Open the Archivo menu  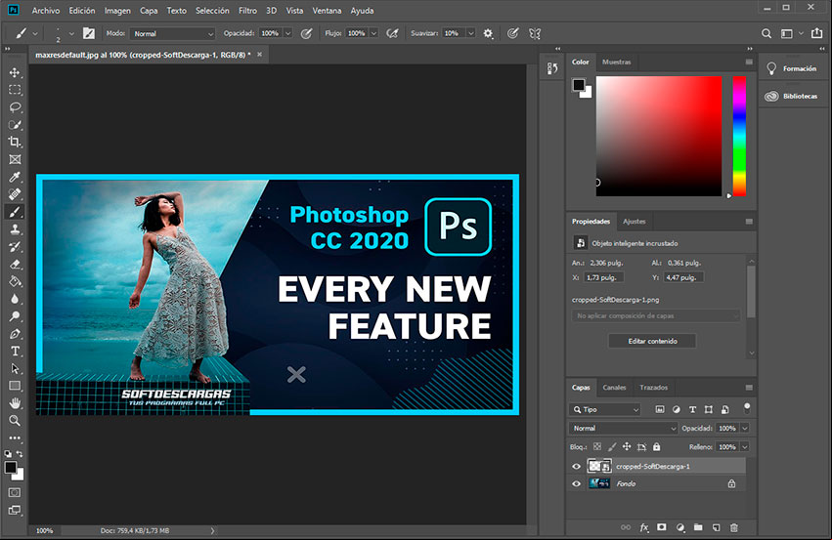tap(46, 11)
